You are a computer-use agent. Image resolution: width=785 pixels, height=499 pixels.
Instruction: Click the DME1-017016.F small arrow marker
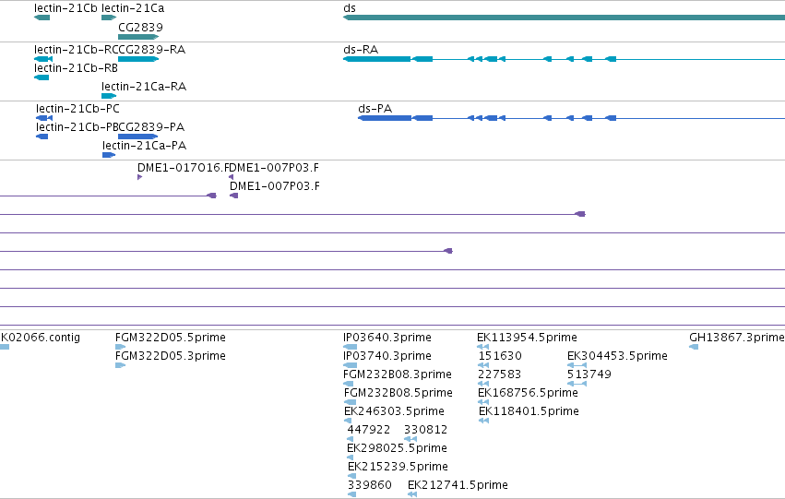coord(139,177)
